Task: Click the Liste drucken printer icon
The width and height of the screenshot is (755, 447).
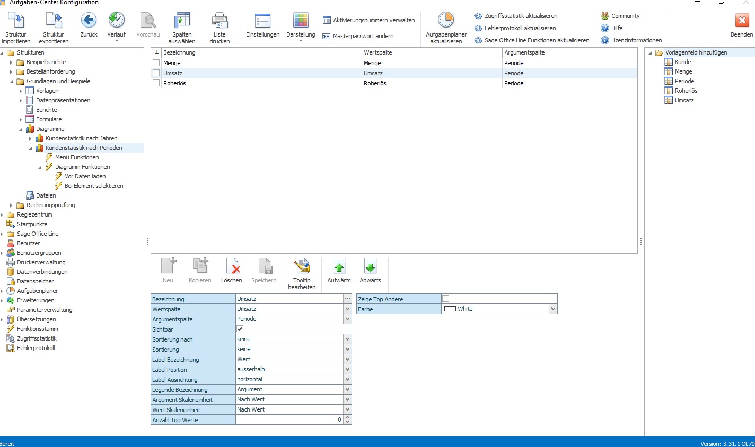Action: 220,21
